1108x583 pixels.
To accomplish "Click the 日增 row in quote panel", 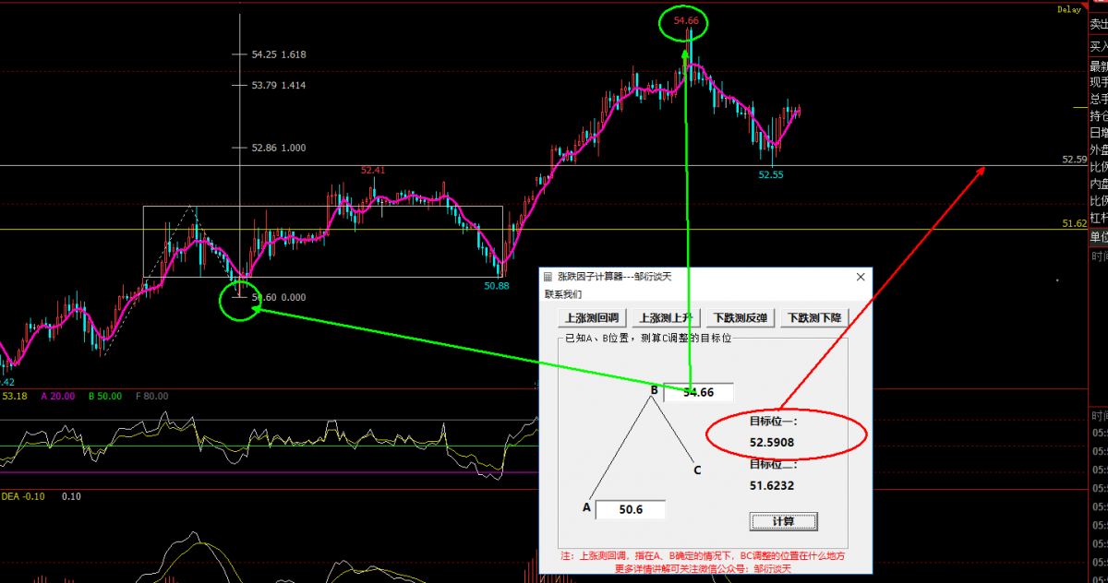I will tap(1099, 133).
